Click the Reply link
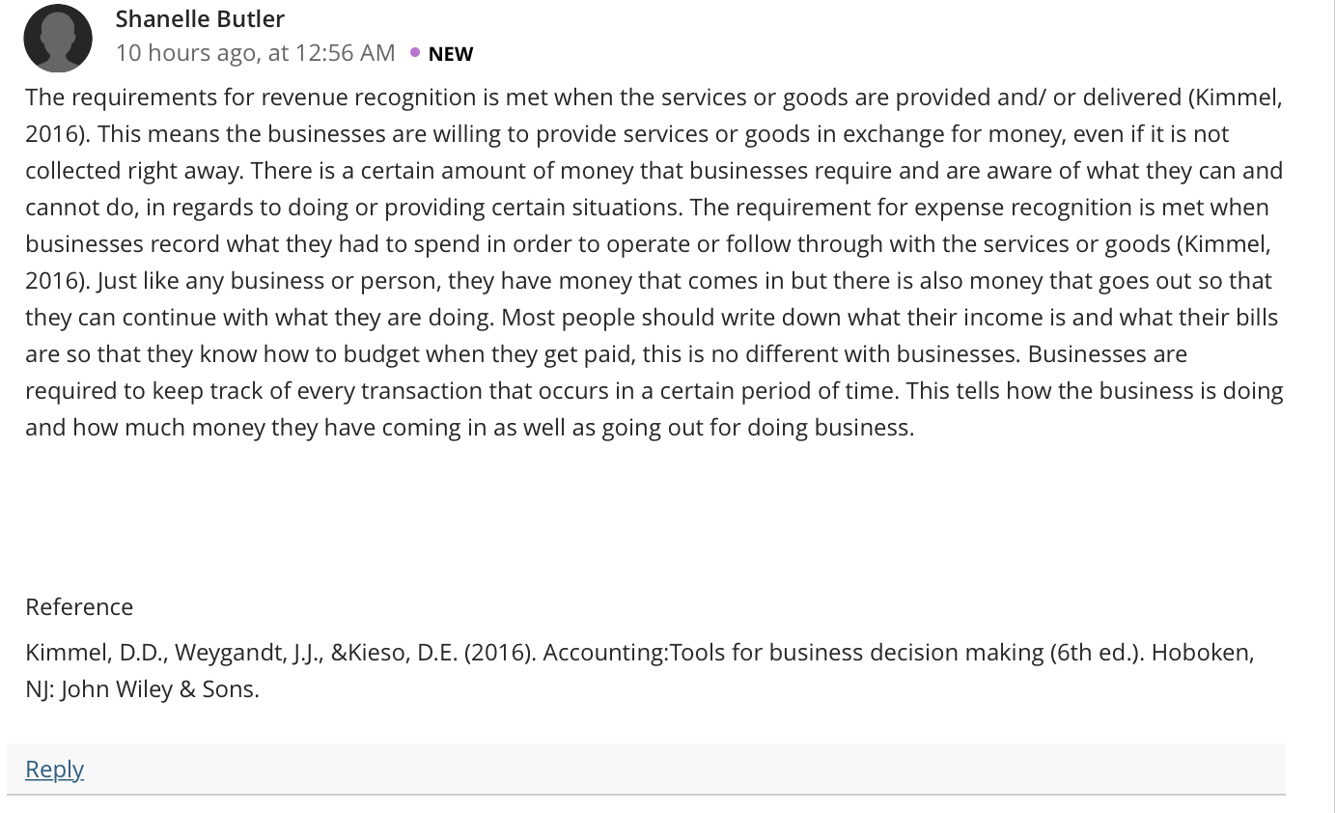 pyautogui.click(x=54, y=769)
